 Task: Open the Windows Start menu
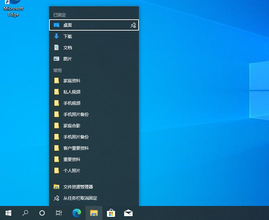pos(8,213)
